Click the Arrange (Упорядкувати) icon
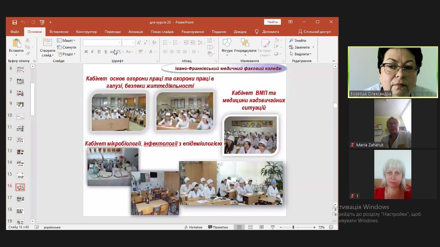The image size is (440, 247). pyautogui.click(x=245, y=43)
